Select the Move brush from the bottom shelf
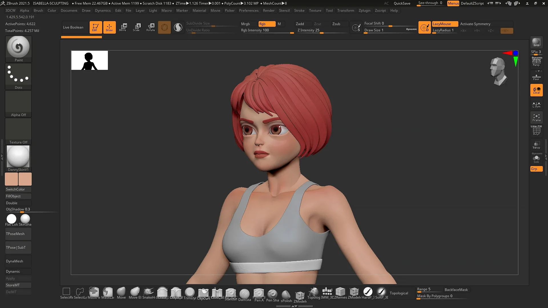 pos(121,292)
